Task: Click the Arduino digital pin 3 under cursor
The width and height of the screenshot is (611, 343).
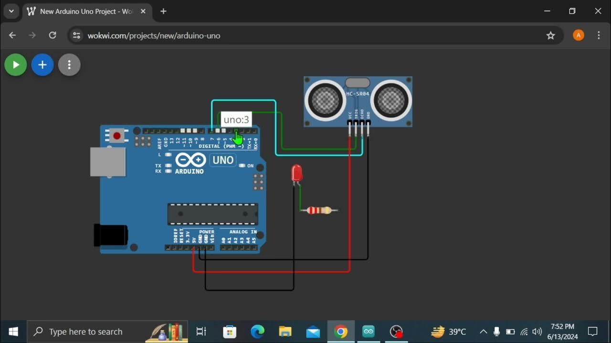Action: (x=236, y=131)
